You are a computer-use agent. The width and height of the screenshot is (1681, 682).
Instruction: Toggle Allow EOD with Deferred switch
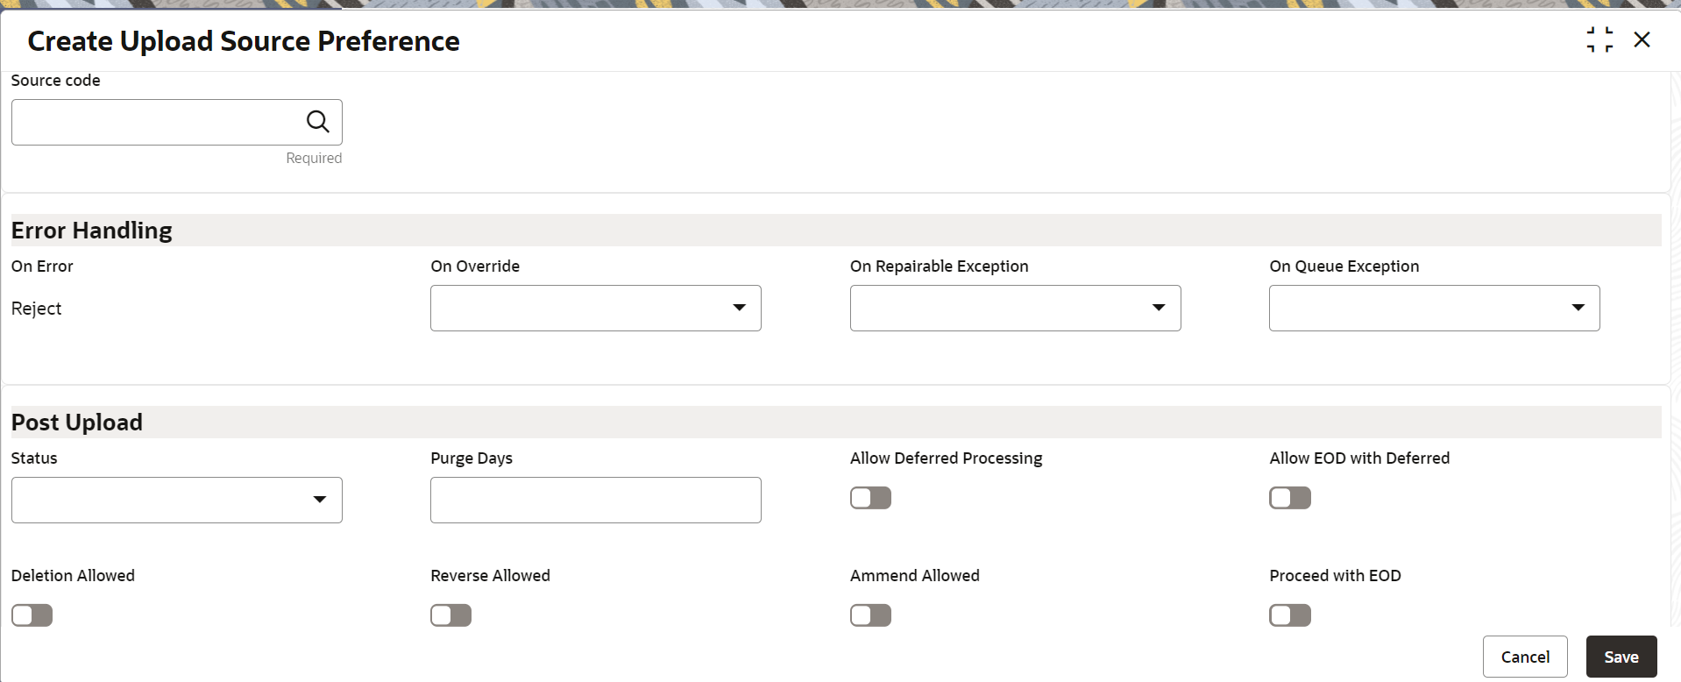click(1289, 498)
